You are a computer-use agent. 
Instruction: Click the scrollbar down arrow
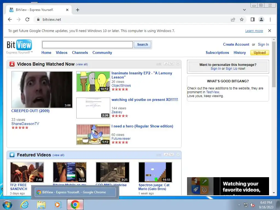click(x=274, y=193)
